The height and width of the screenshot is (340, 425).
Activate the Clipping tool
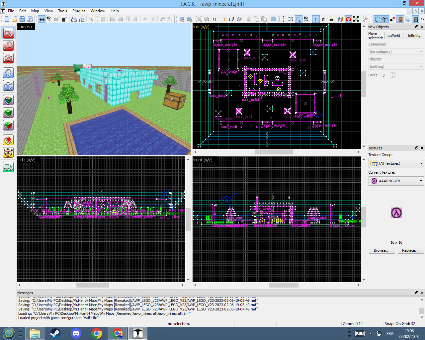point(8,140)
